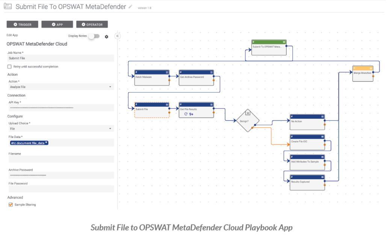Viewport: 387px width, 238px height.
Task: Select the Merge Branches node
Action: click(x=363, y=74)
